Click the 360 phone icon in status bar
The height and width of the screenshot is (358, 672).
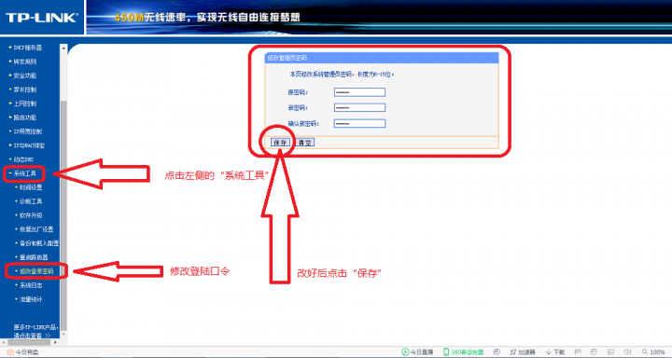click(x=446, y=352)
